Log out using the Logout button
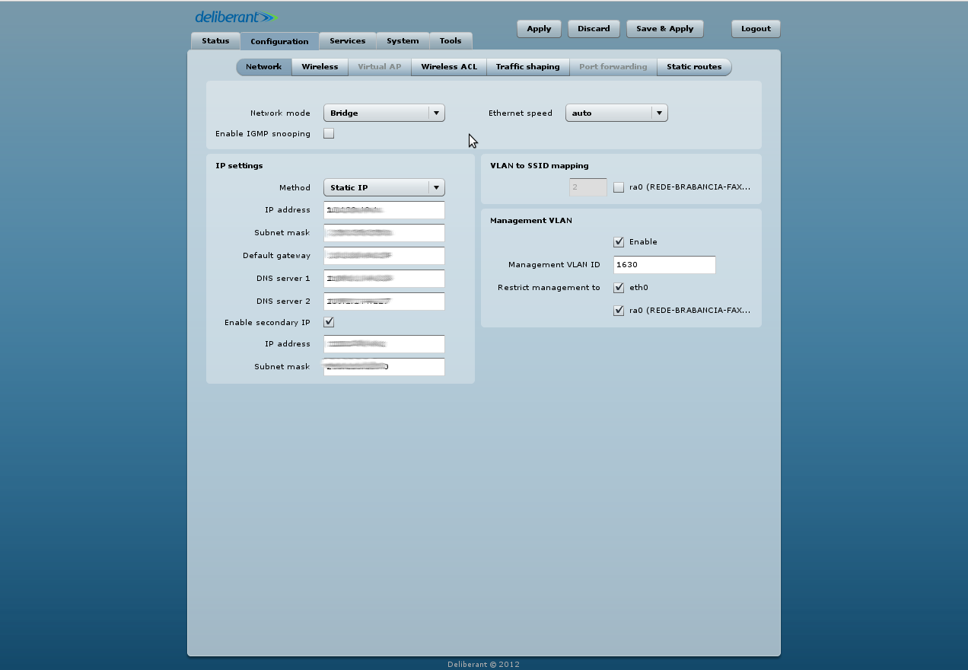 pyautogui.click(x=755, y=29)
